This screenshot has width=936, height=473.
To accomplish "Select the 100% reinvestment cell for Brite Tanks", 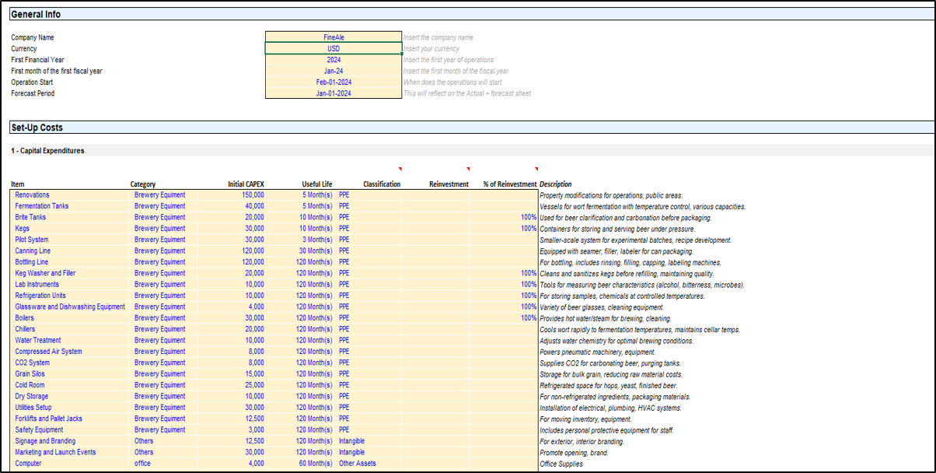I will (x=528, y=218).
